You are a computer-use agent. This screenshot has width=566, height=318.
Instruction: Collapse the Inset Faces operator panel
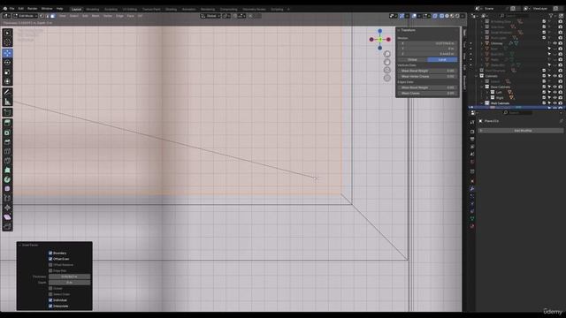[19, 246]
